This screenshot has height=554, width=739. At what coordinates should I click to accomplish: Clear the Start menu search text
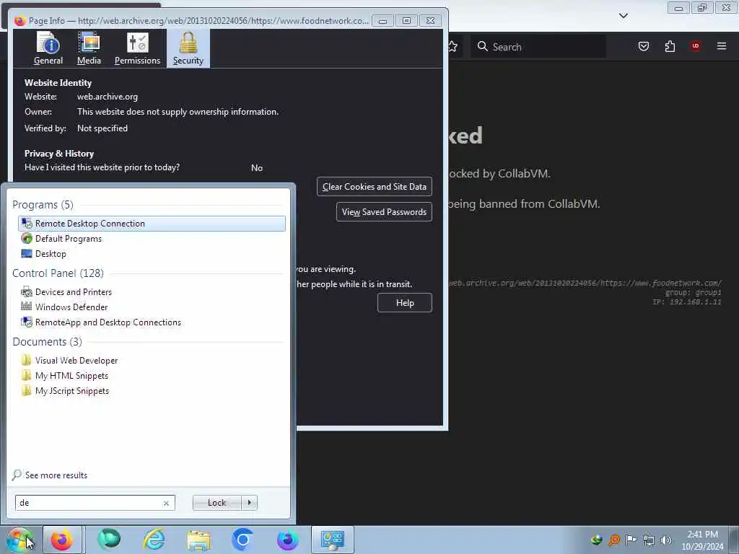167,503
